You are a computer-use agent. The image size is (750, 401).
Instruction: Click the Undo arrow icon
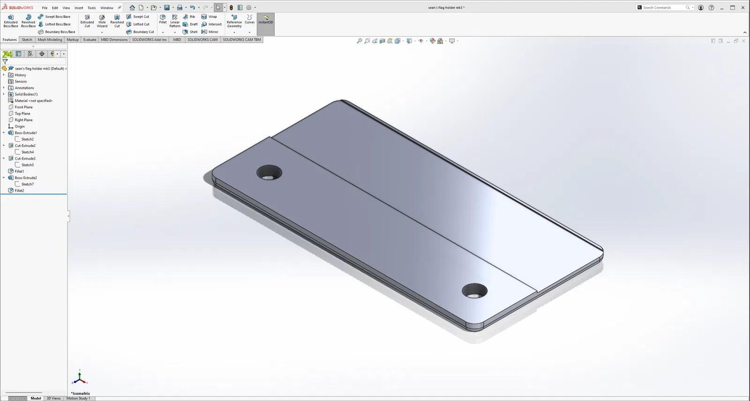192,7
